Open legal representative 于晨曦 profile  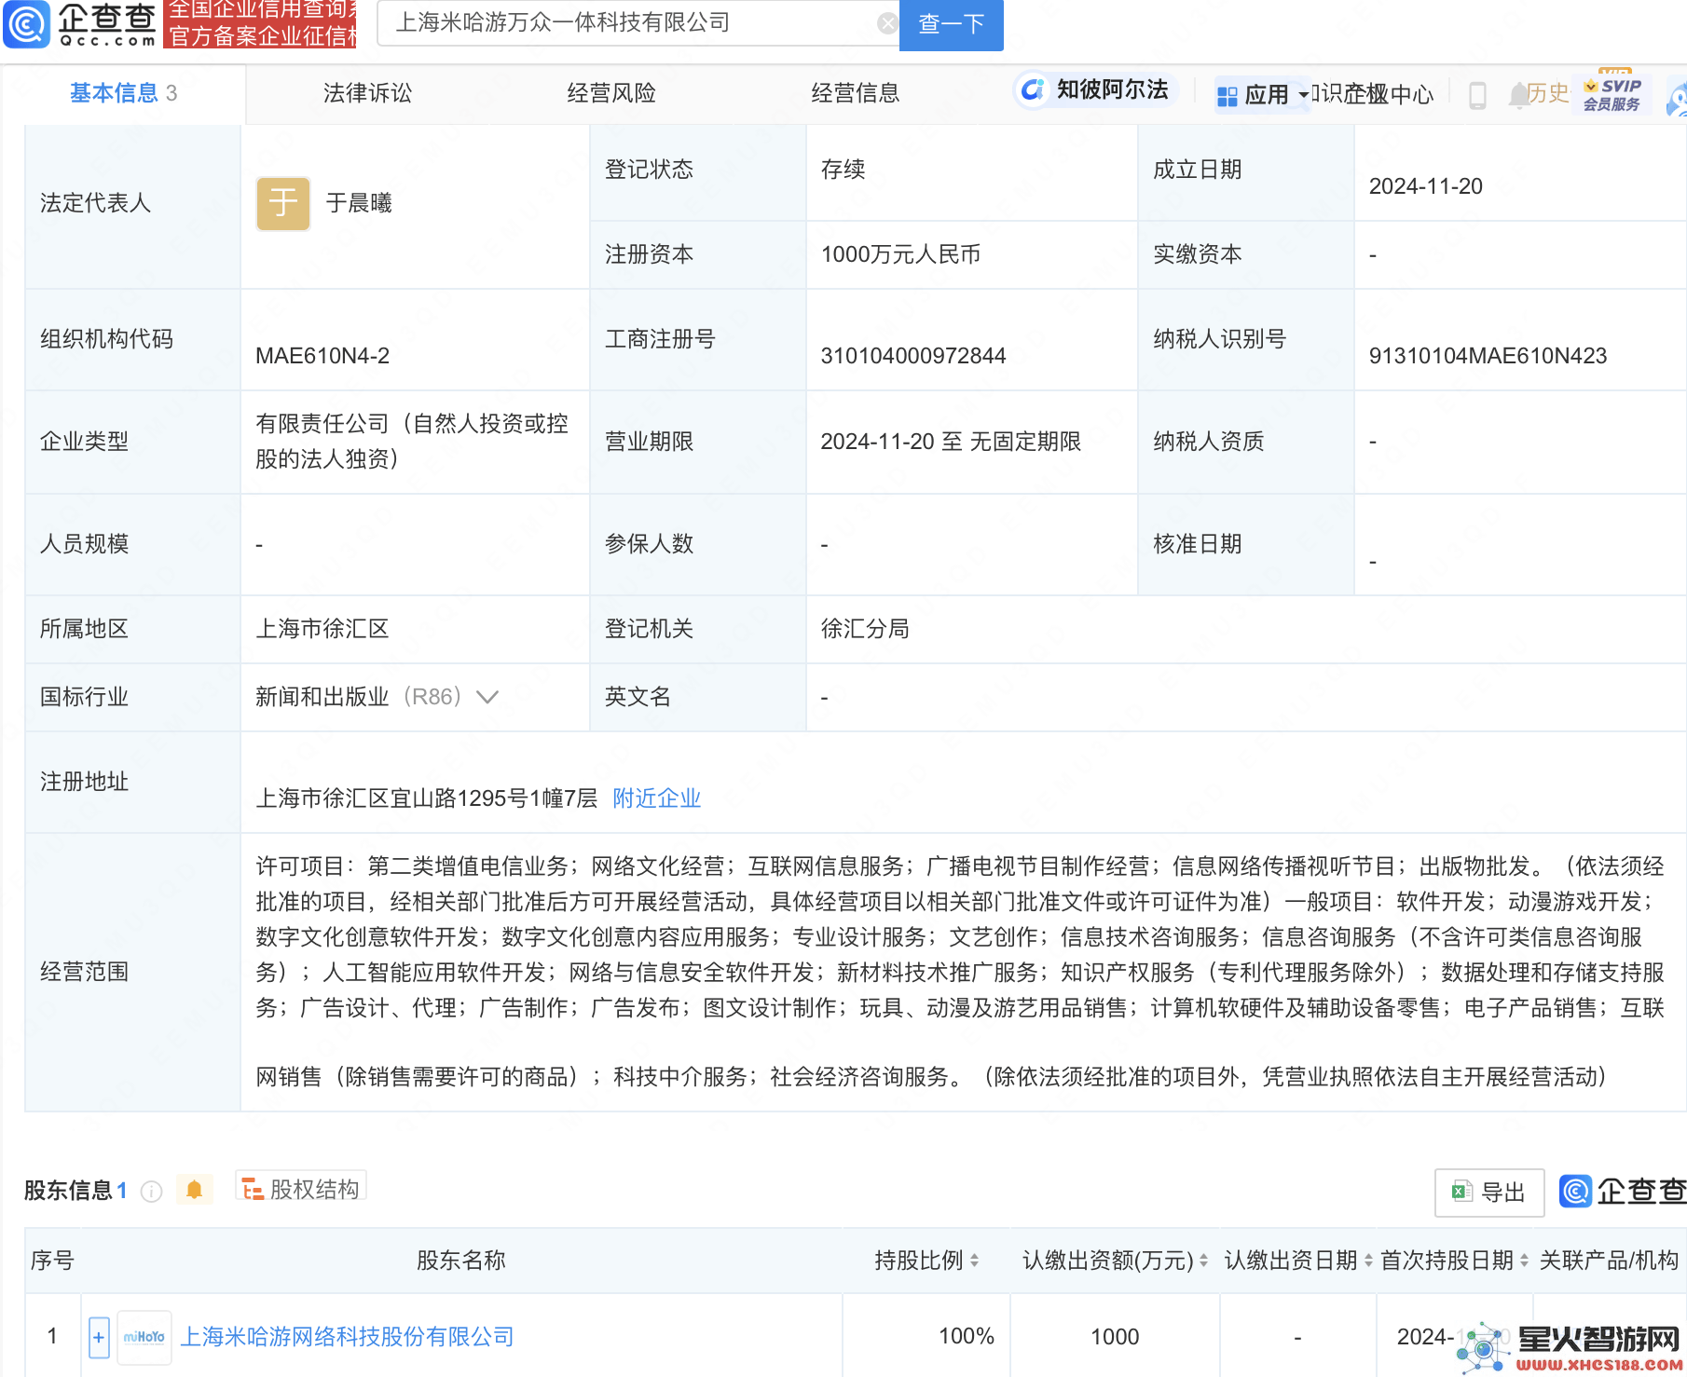point(359,203)
